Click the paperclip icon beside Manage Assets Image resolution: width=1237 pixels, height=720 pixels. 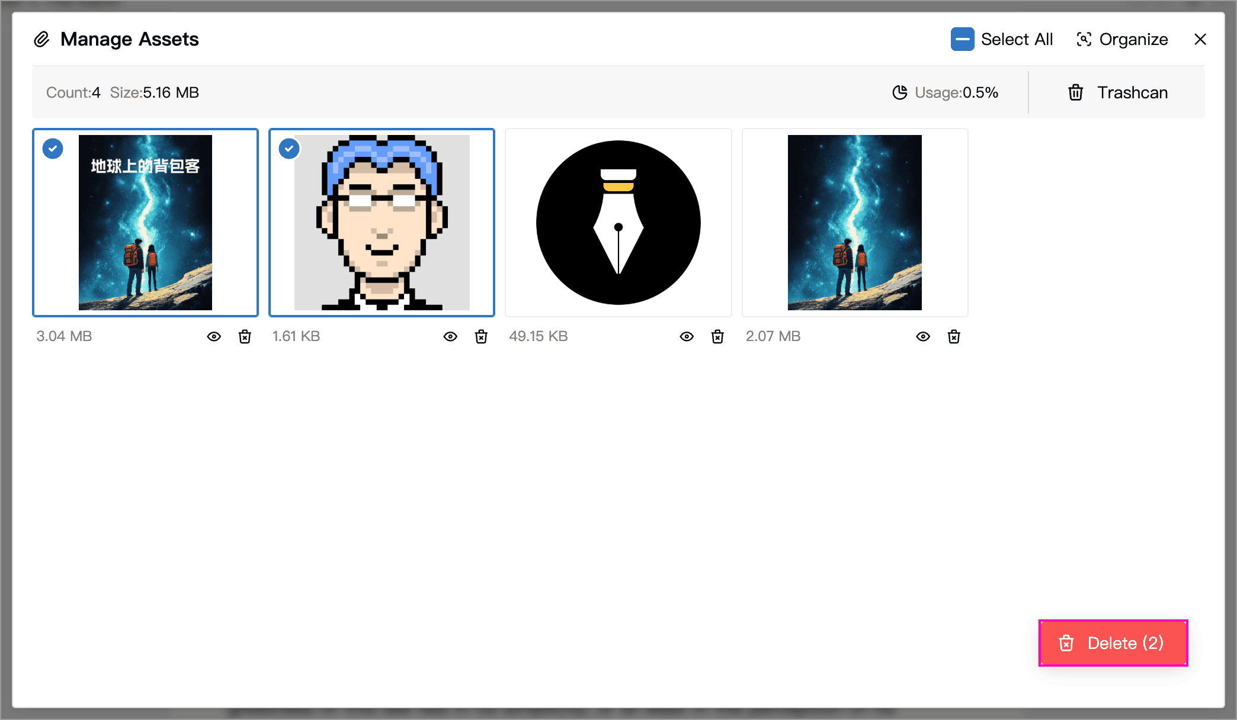(x=41, y=39)
